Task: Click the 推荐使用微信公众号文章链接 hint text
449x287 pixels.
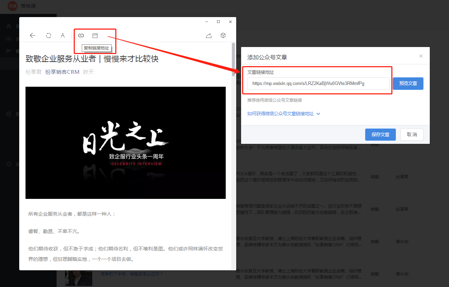Action: click(275, 100)
